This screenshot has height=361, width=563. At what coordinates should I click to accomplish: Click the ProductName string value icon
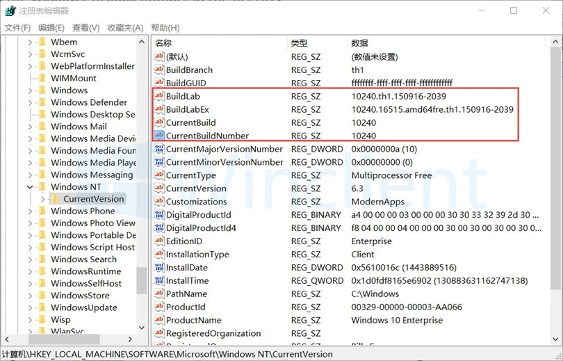(x=159, y=321)
